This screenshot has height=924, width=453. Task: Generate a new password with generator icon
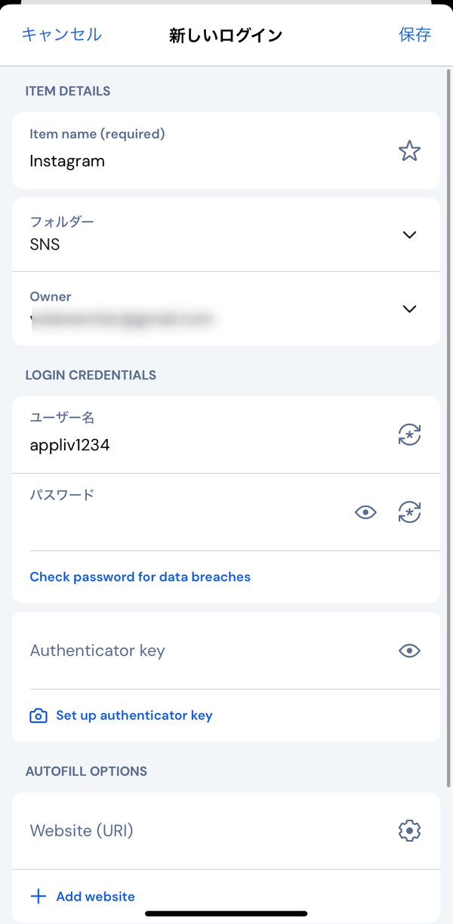tap(409, 512)
